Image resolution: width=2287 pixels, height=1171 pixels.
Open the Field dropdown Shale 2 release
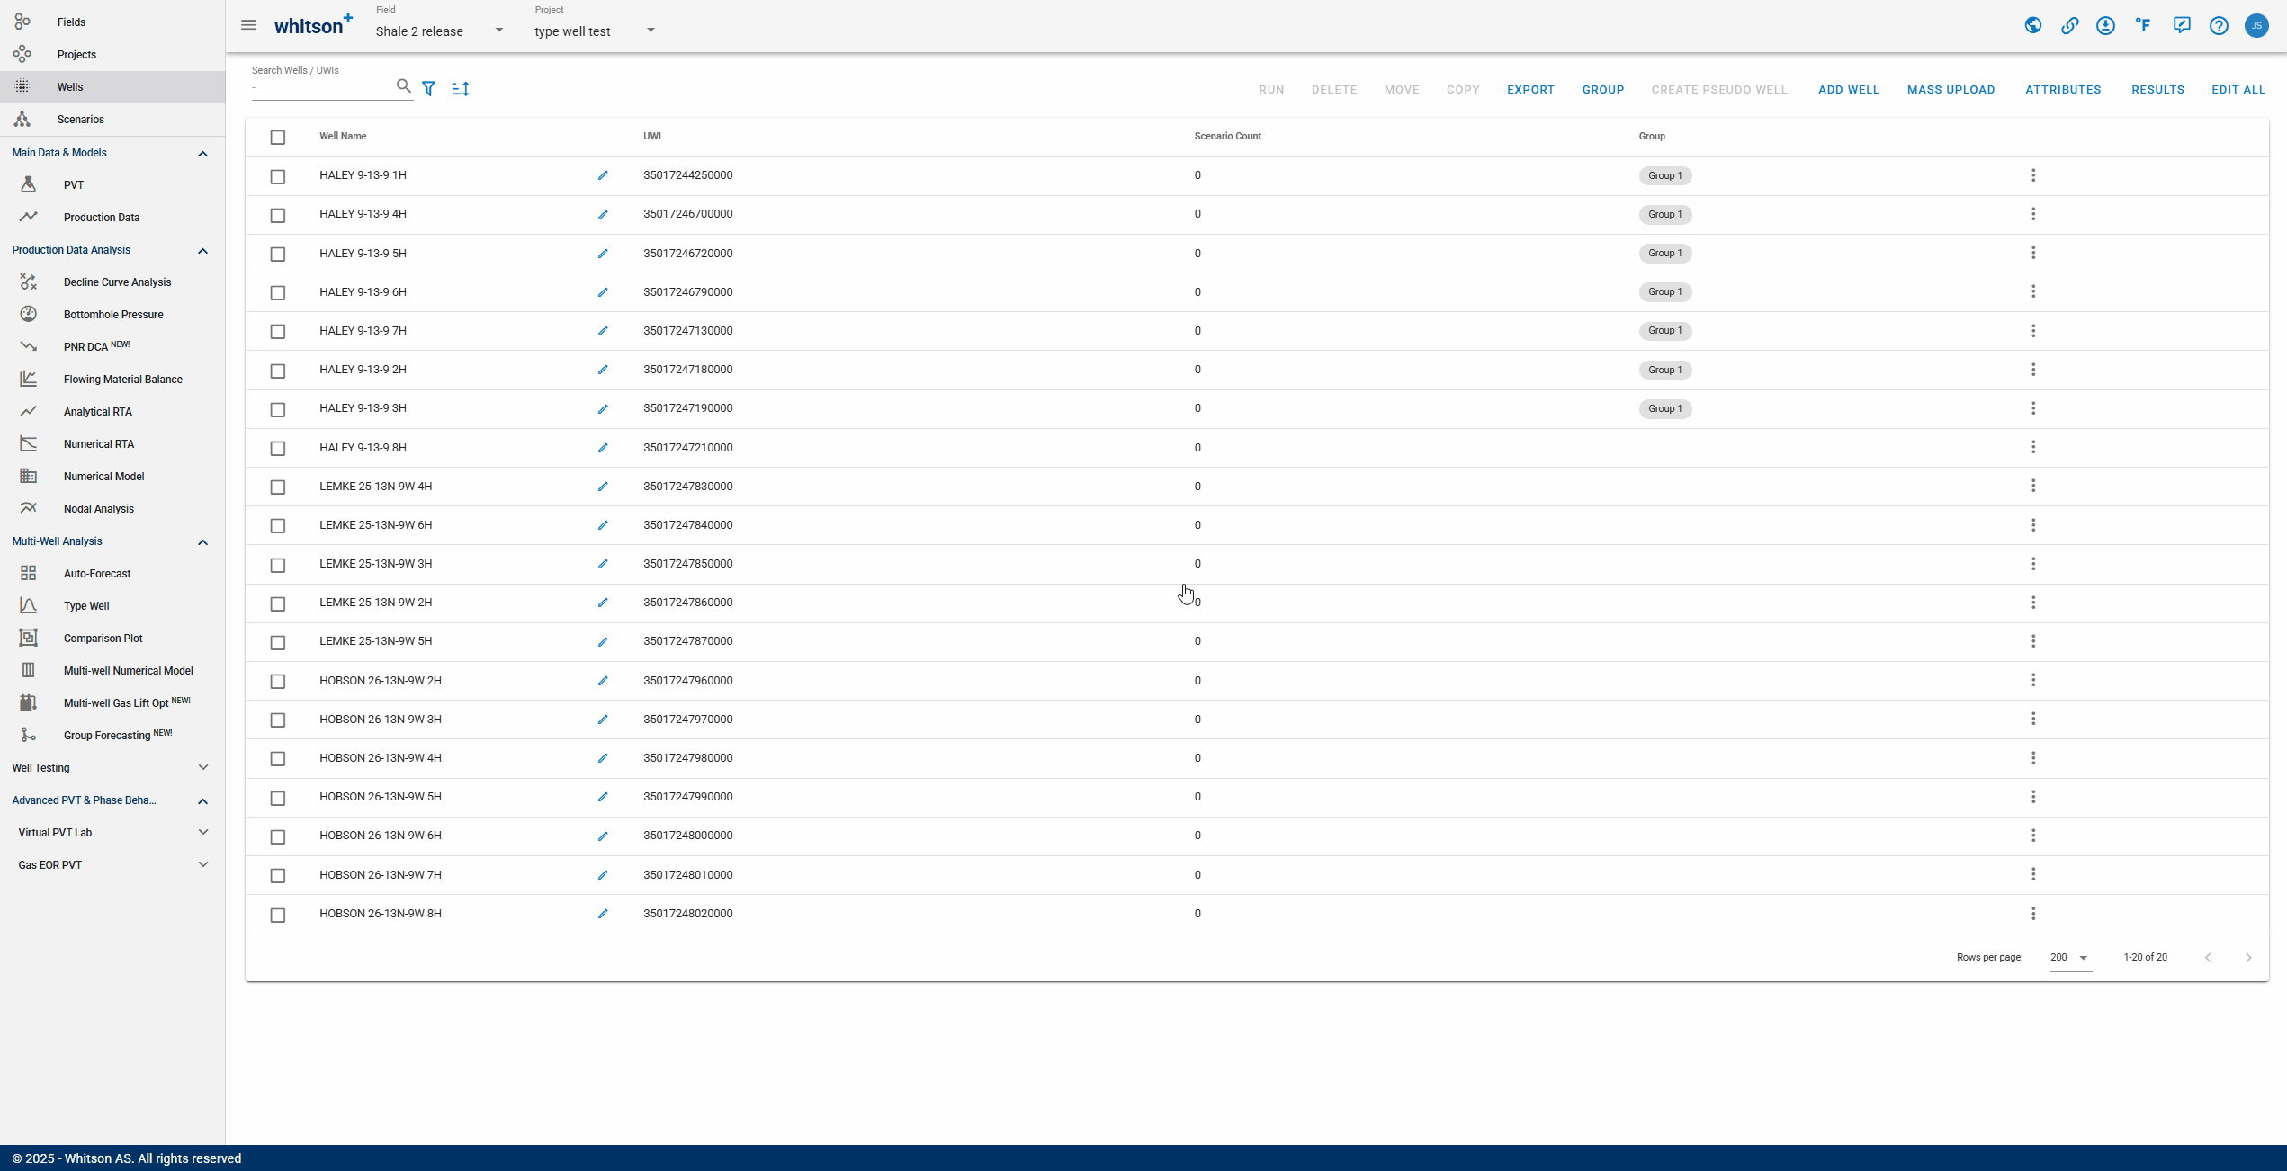pos(439,31)
